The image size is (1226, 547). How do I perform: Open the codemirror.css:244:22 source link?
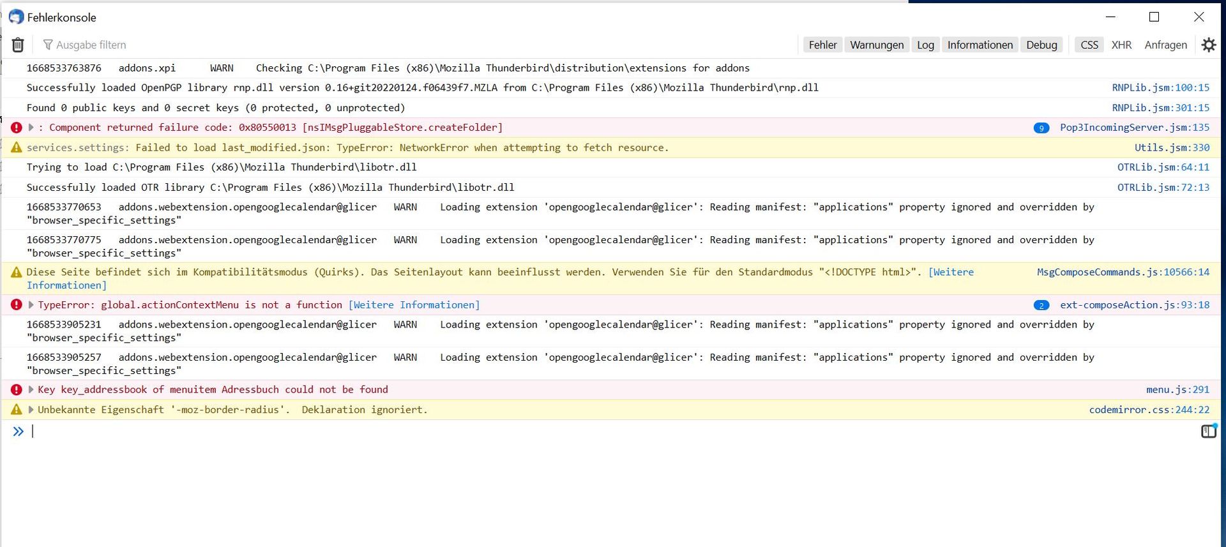(x=1149, y=410)
